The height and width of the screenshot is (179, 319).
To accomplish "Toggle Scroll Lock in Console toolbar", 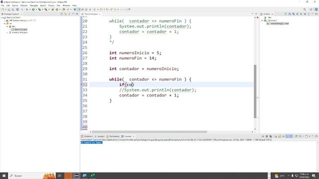I will (280, 136).
